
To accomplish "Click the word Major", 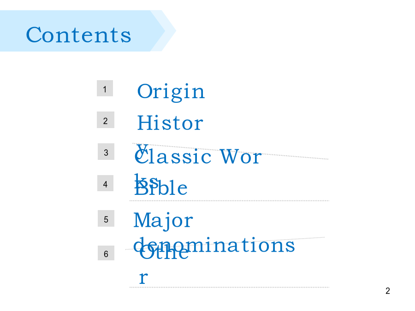I will click(x=163, y=221).
